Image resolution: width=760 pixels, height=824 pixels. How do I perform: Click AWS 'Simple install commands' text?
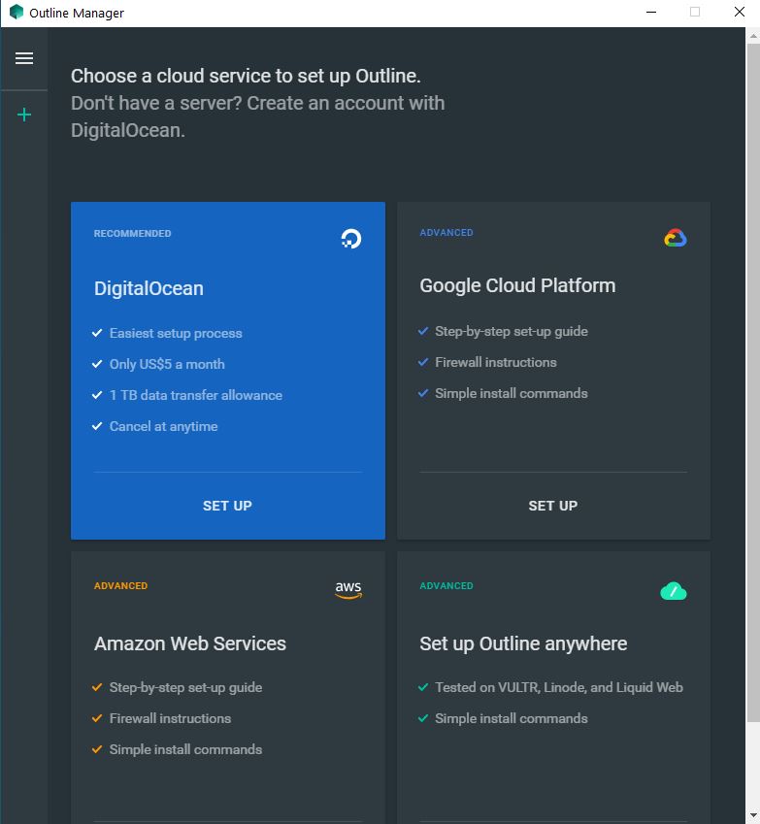[x=185, y=749]
